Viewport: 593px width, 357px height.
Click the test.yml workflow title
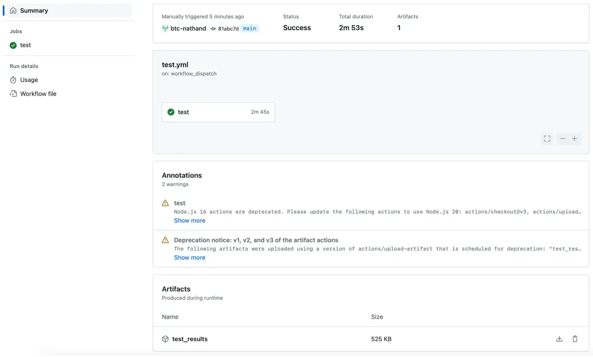(x=175, y=65)
